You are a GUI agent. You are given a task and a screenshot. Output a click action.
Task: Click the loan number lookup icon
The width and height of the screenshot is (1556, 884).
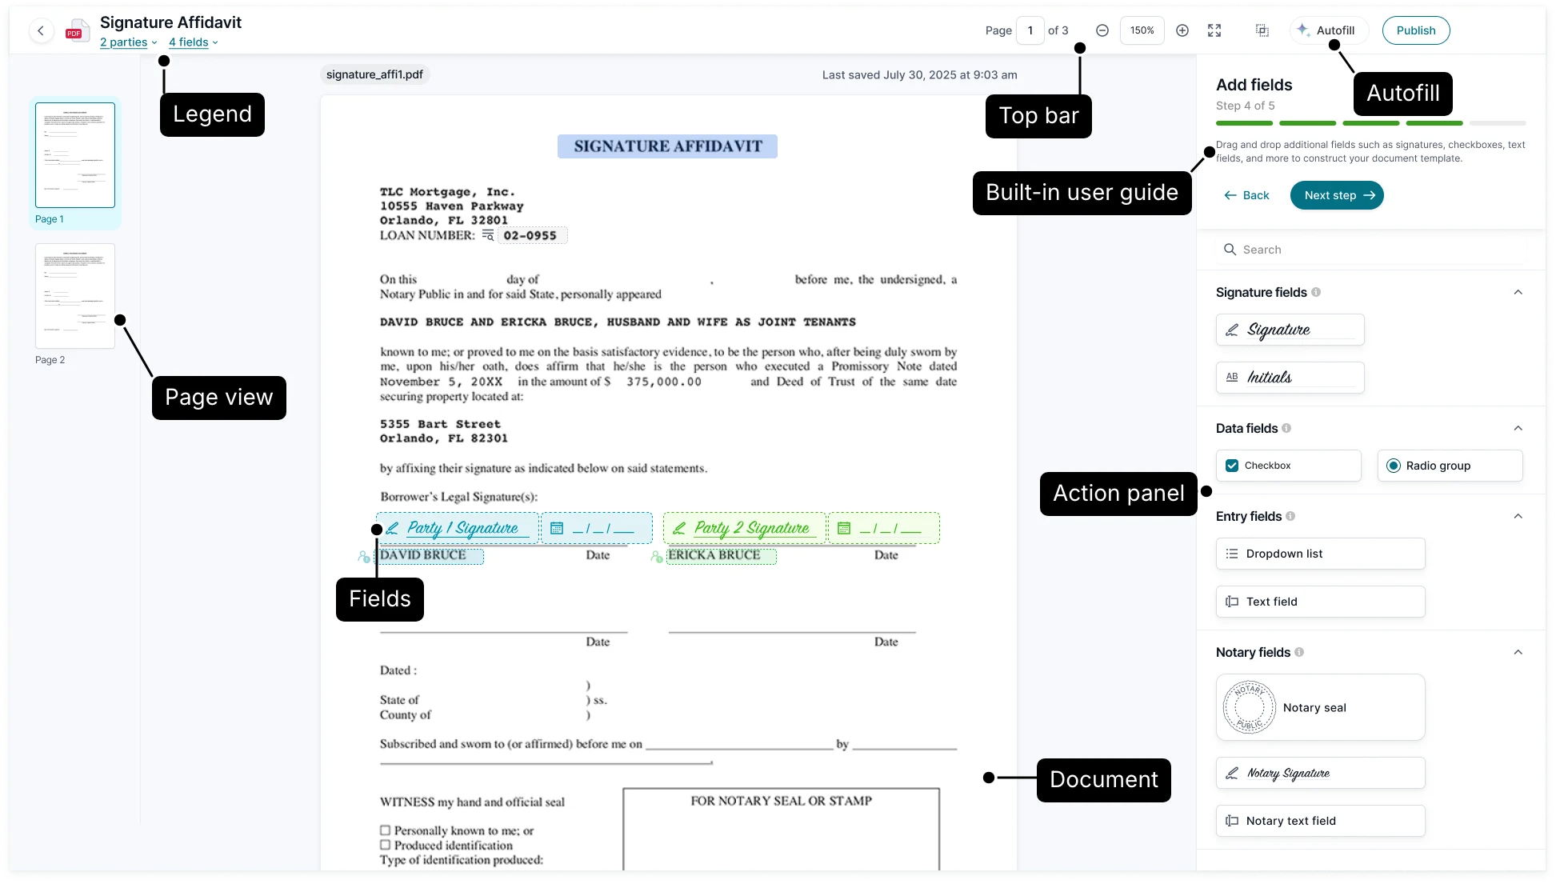(x=488, y=235)
